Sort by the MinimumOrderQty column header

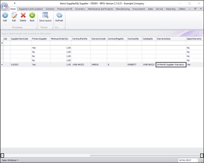point(61,39)
